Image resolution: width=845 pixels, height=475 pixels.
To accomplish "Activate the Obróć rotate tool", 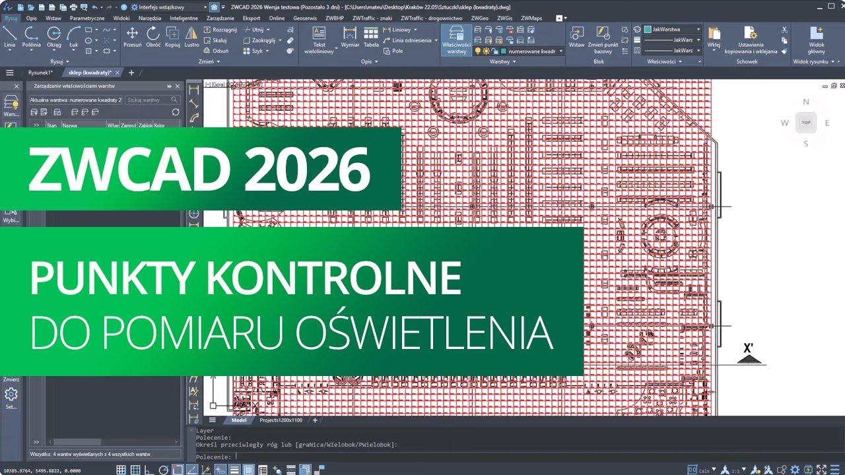I will (153, 37).
